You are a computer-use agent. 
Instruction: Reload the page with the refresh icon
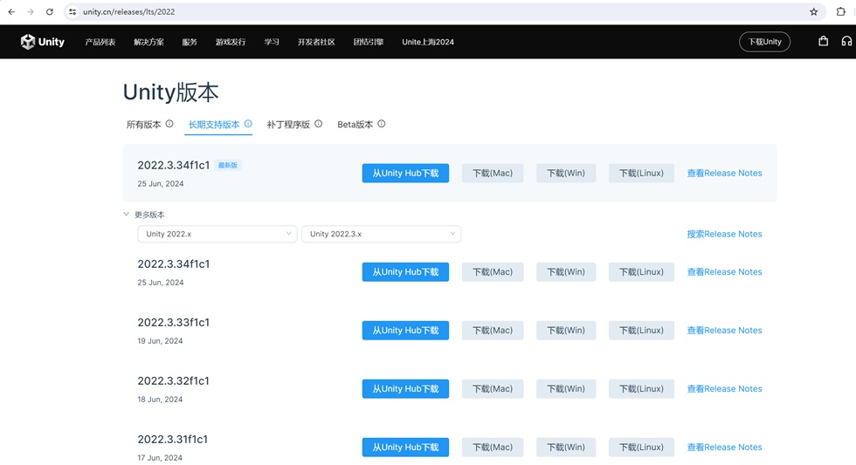click(x=50, y=12)
